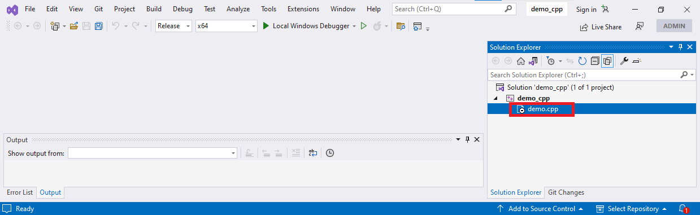The width and height of the screenshot is (700, 215).
Task: Click the Output panel clock icon
Action: (x=330, y=153)
